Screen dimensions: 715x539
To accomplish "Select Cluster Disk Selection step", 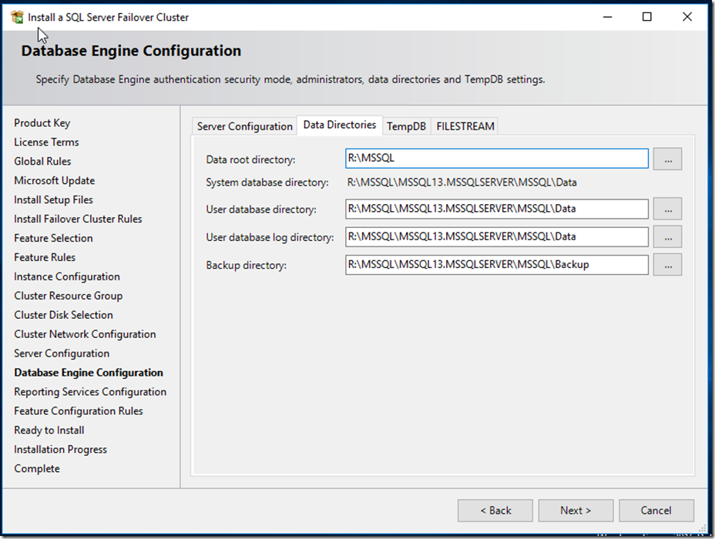I will click(x=63, y=315).
